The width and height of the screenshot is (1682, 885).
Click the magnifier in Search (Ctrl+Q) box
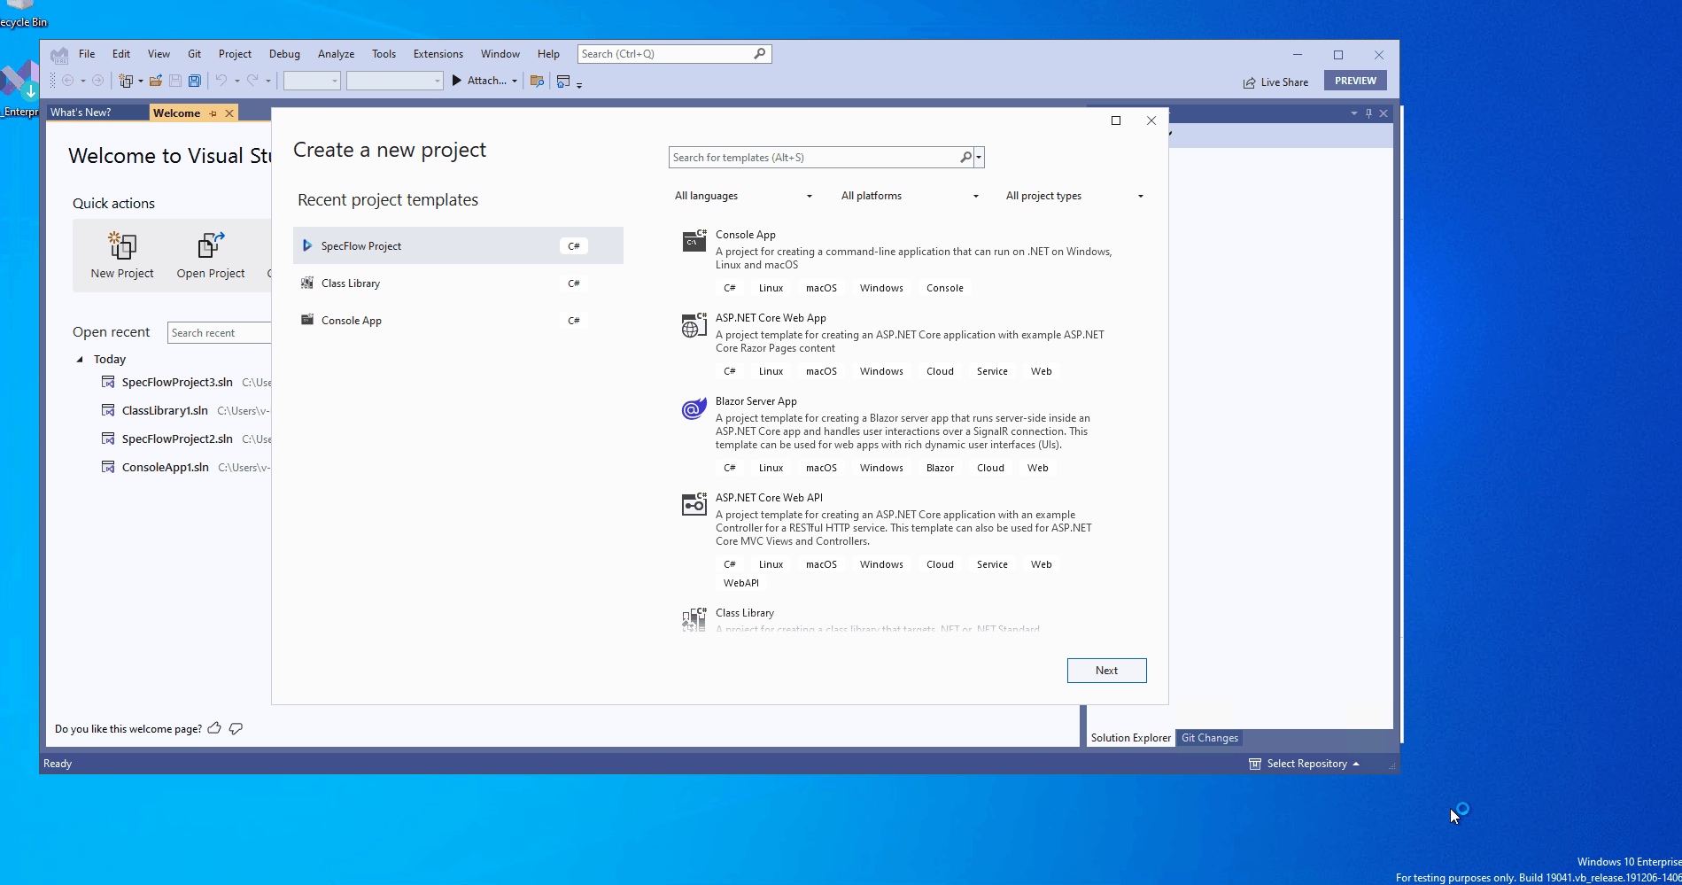760,54
